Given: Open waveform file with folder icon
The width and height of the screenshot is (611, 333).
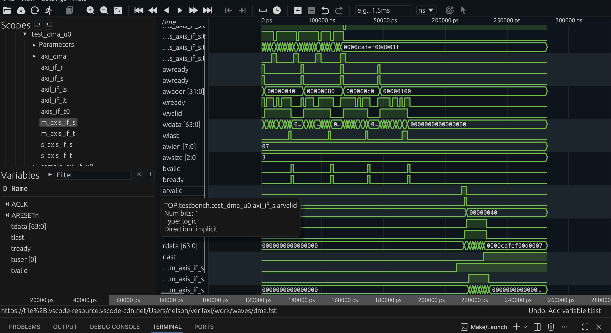Looking at the screenshot, I should pos(7,11).
